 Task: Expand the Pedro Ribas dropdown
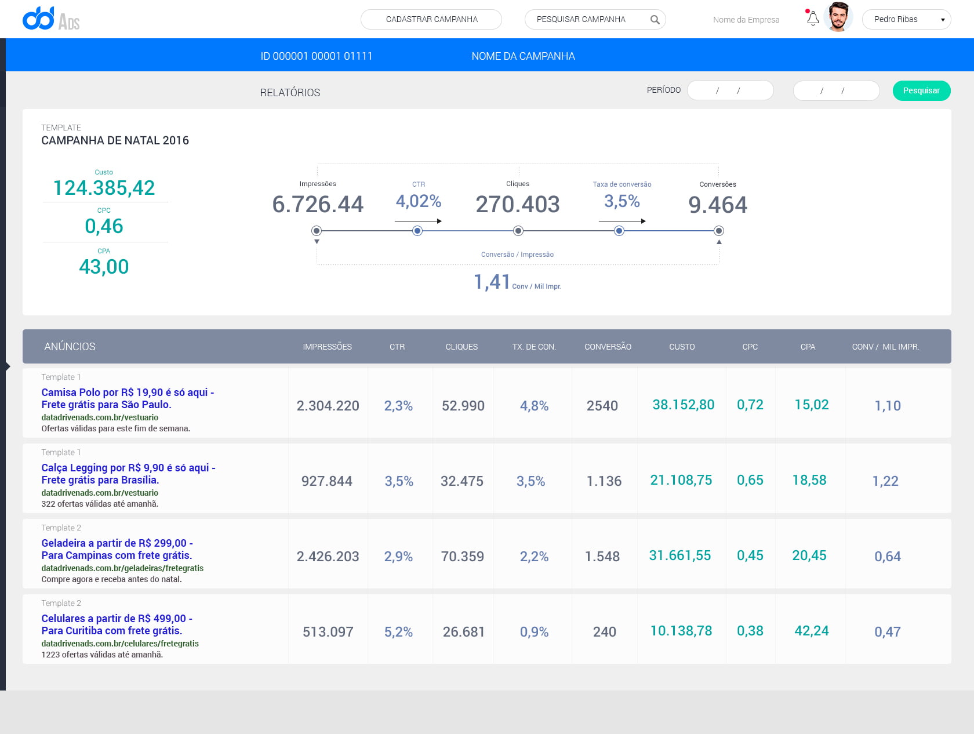(x=906, y=19)
